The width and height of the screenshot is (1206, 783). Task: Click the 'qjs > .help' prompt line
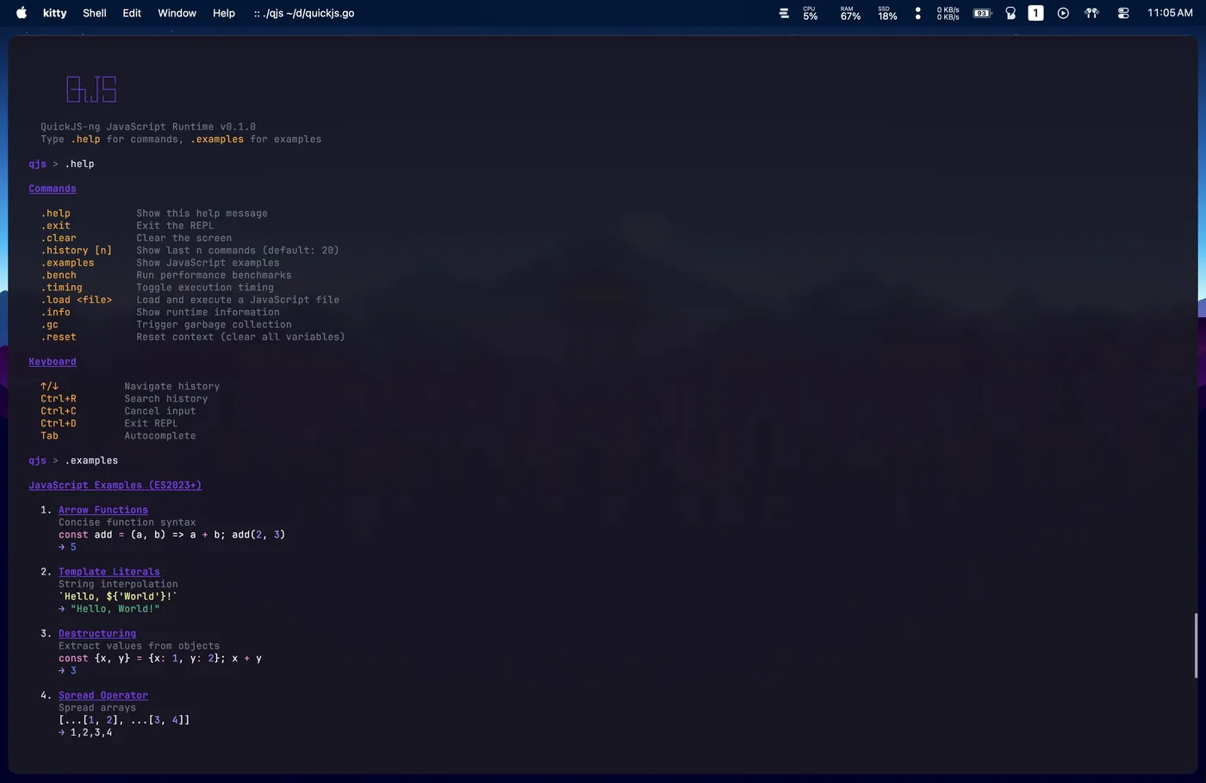pyautogui.click(x=61, y=164)
